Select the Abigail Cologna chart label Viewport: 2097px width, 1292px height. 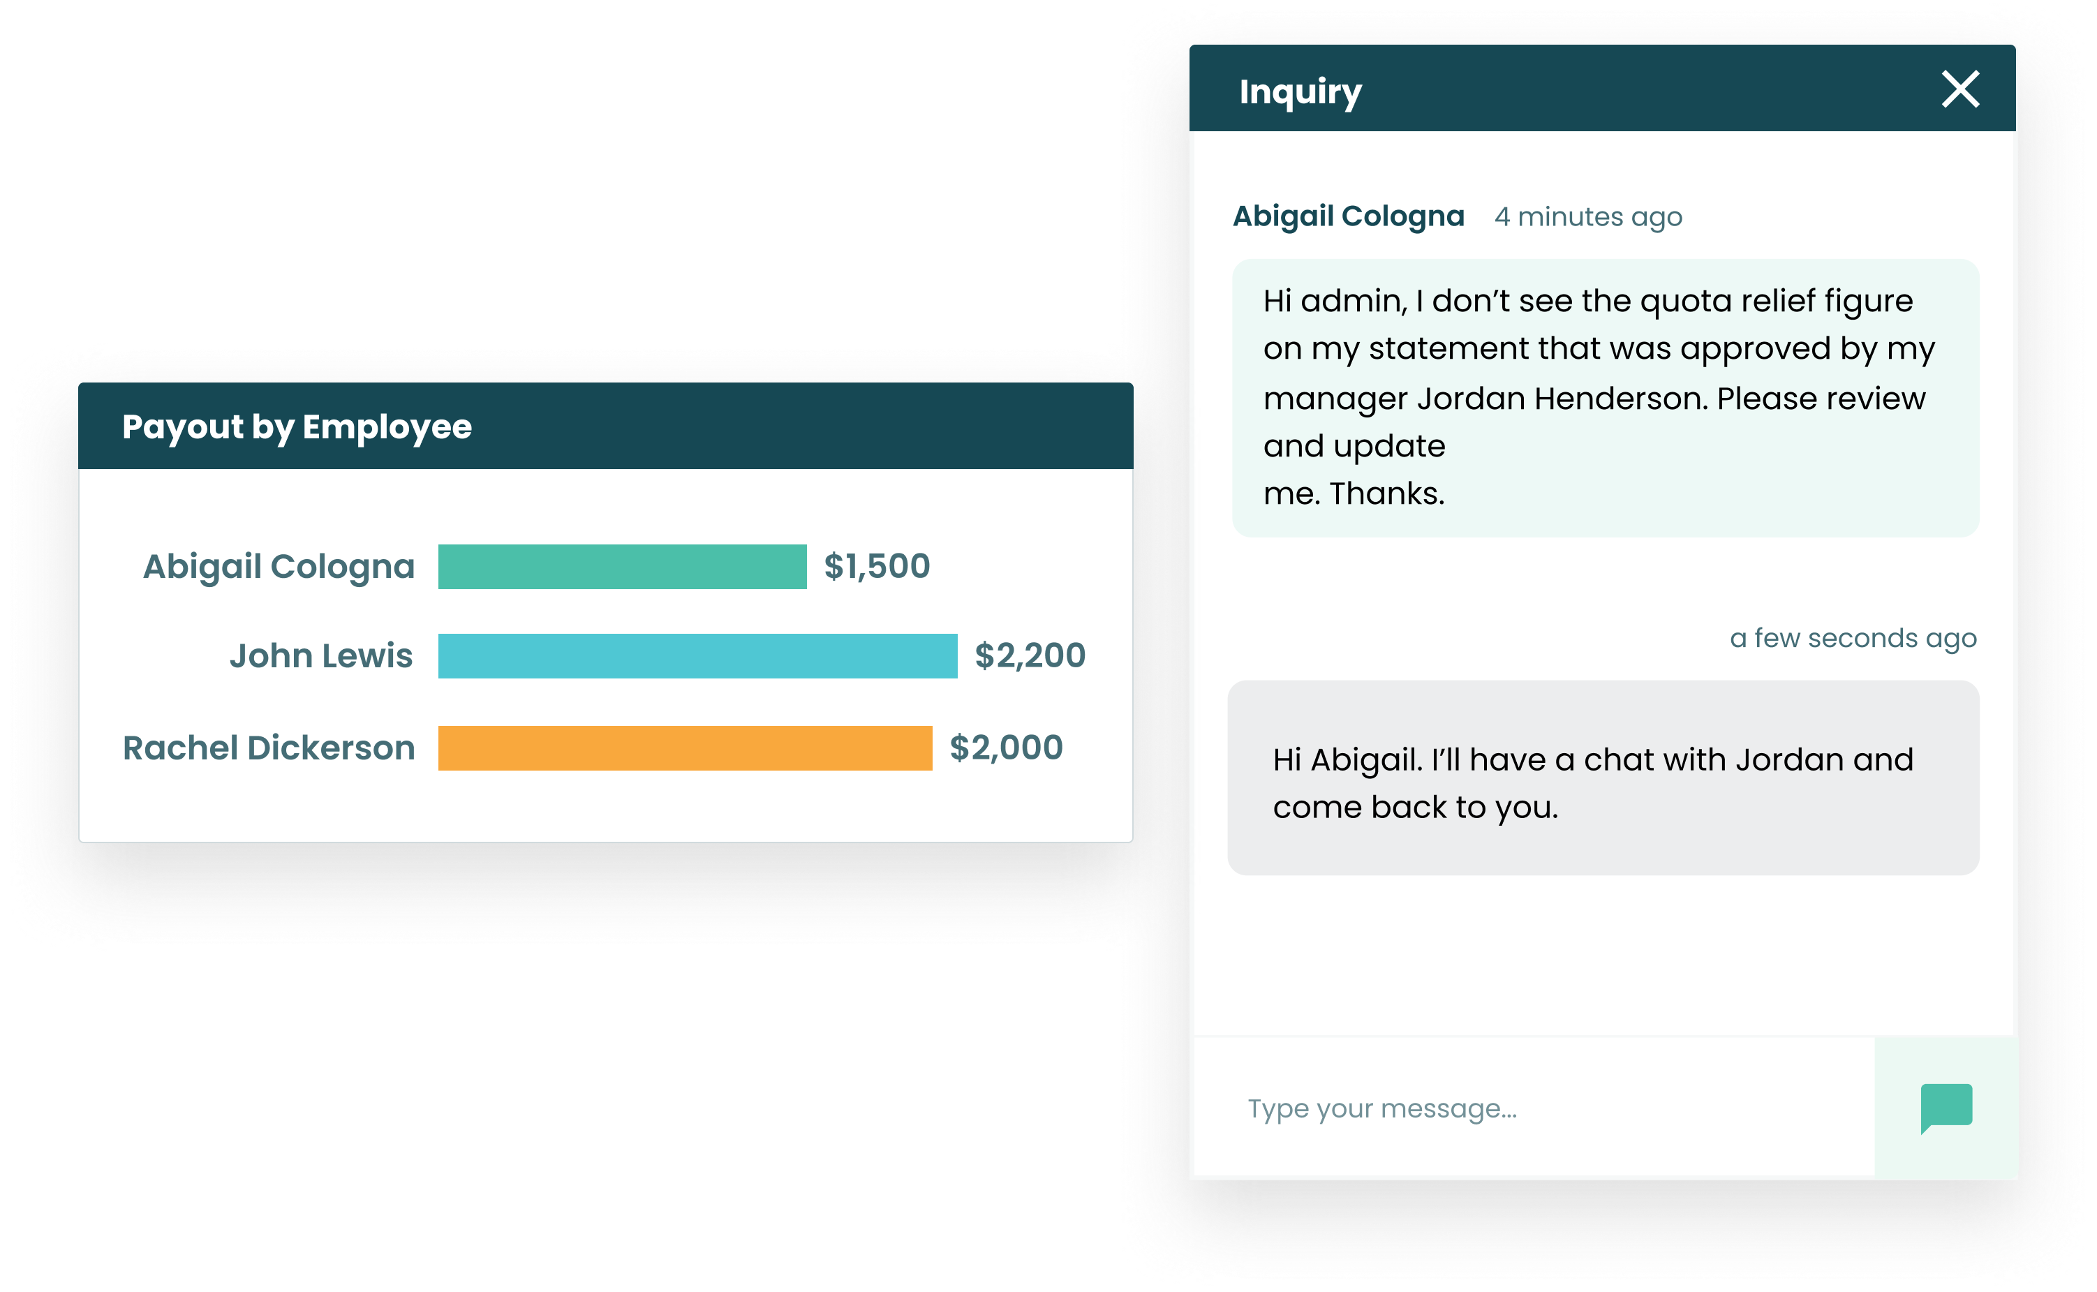278,565
